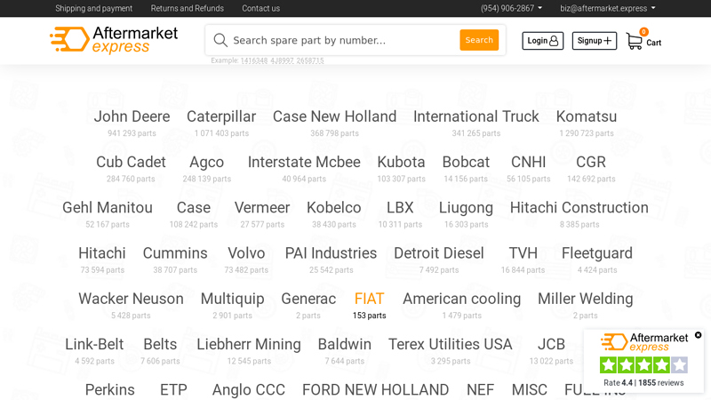
Task: Open Kubota brand link
Action: coord(402,162)
